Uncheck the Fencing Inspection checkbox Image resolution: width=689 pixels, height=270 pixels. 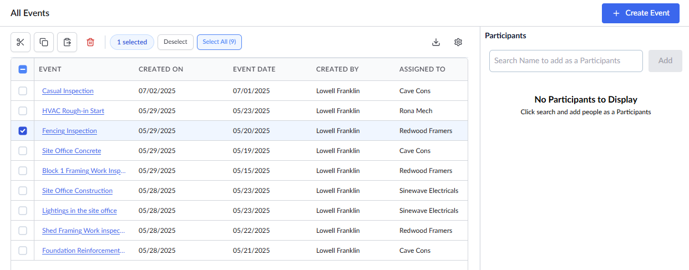tap(23, 131)
